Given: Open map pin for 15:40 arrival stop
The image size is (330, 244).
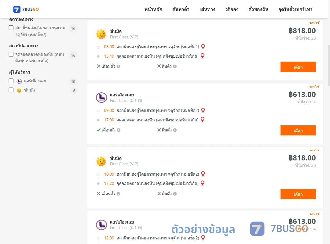Looking at the screenshot, I should point(203,56).
